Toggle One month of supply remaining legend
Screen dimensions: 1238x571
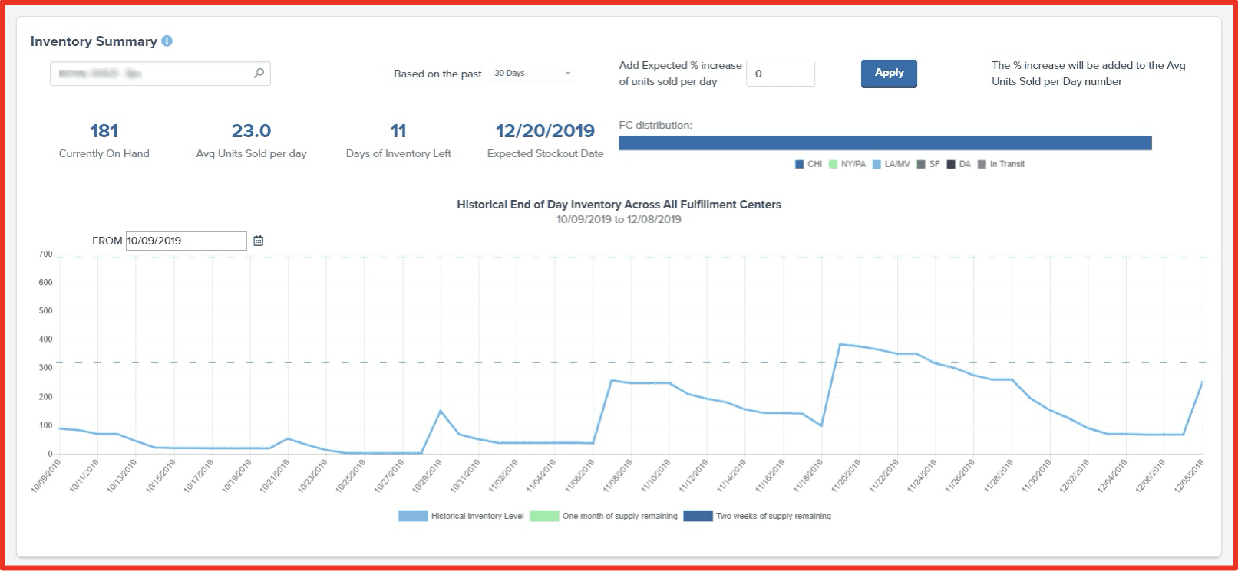point(603,516)
